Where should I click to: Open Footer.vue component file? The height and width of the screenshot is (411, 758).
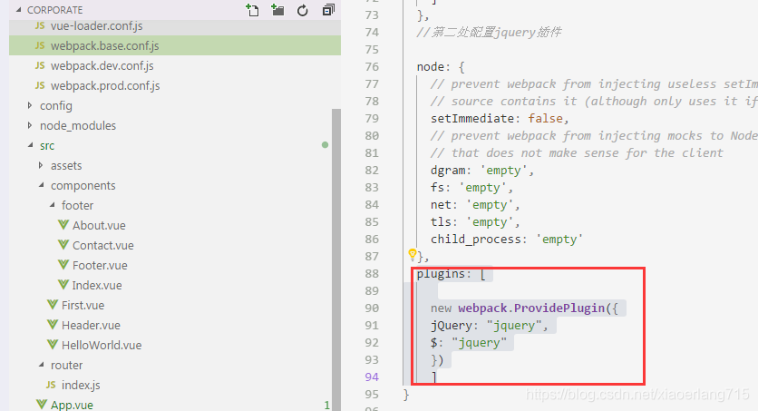coord(100,266)
